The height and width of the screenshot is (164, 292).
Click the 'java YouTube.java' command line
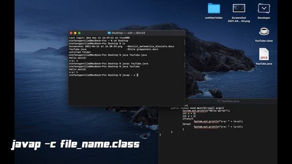108,55
